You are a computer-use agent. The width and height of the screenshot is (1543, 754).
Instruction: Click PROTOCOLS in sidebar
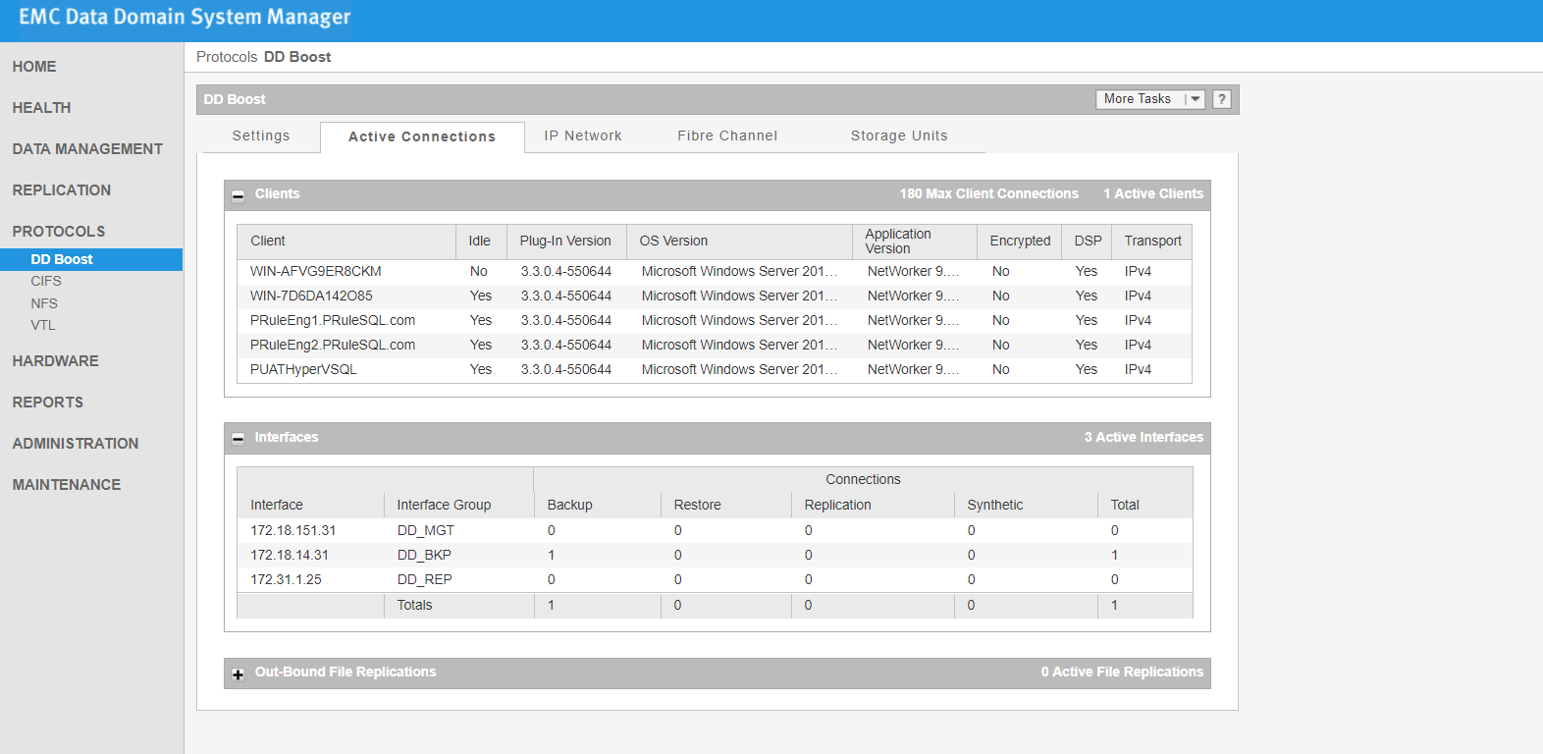coord(59,232)
